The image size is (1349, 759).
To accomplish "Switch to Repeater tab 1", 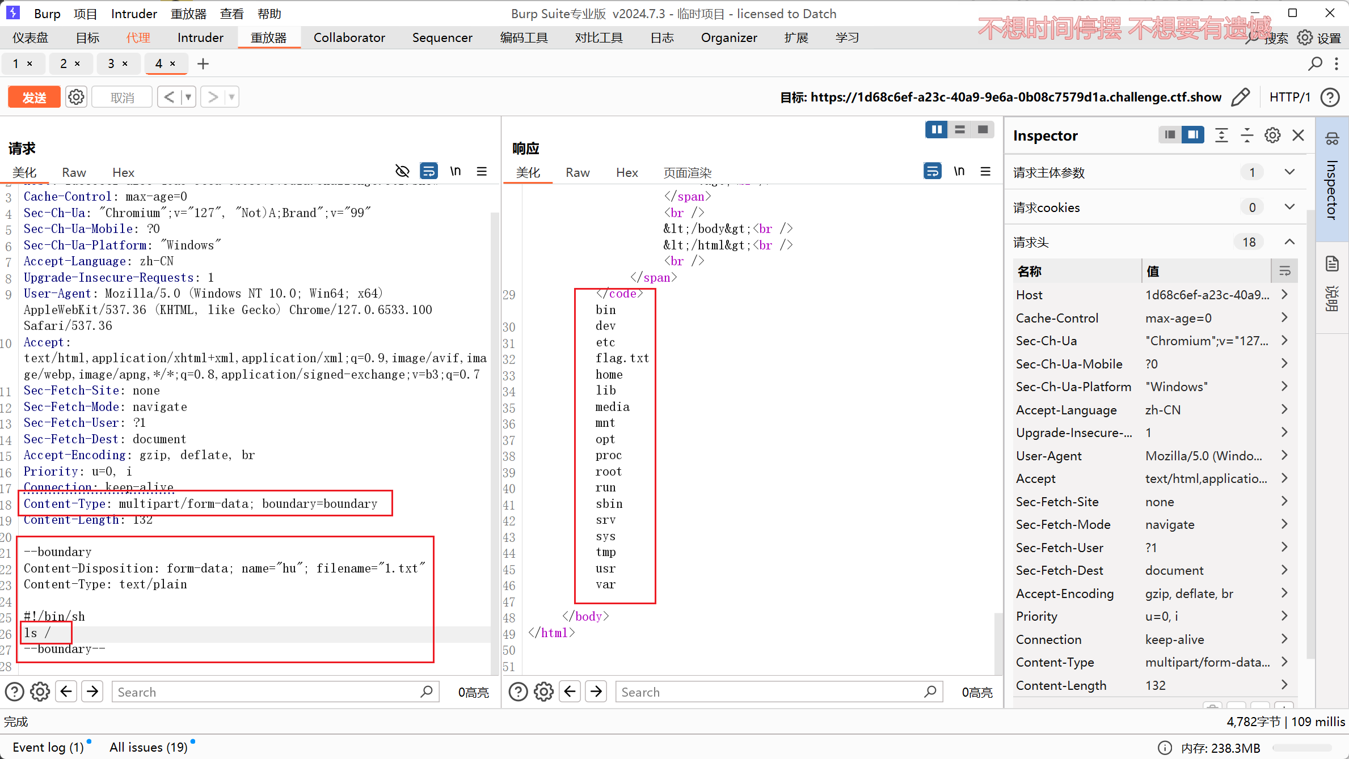I will click(16, 63).
